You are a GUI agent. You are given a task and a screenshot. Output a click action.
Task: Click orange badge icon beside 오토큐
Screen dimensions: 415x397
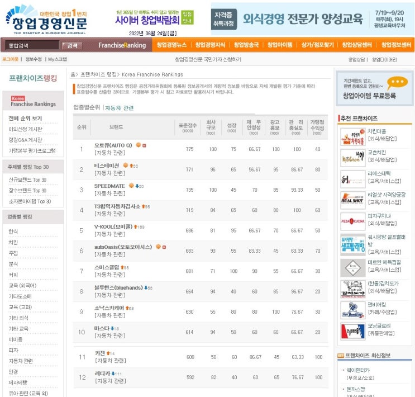(138, 145)
